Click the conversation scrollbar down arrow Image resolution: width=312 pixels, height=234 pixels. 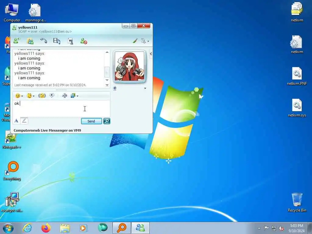coord(107,80)
